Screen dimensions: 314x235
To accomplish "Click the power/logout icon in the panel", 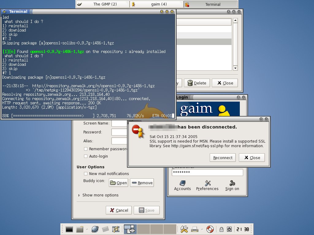I will (x=229, y=229).
